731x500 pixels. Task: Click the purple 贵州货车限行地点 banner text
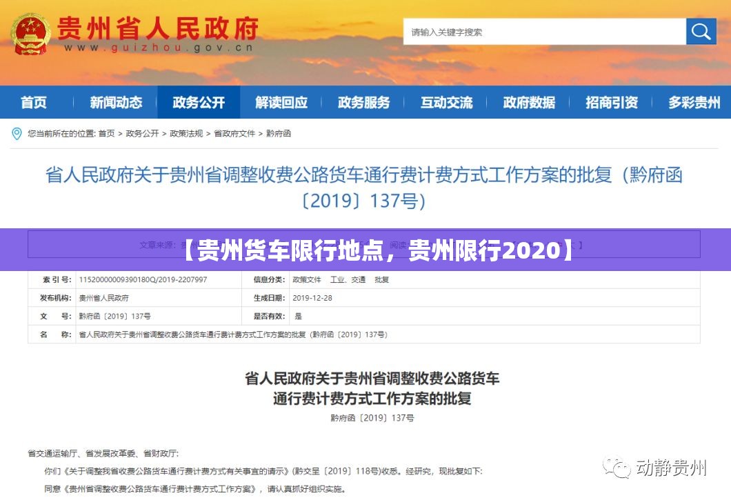(377, 250)
